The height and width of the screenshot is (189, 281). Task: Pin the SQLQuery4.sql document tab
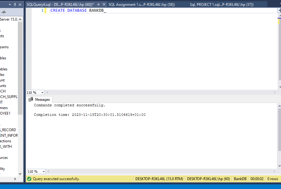pyautogui.click(x=98, y=5)
